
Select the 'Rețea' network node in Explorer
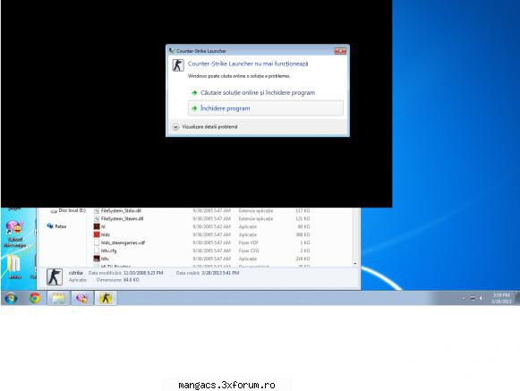[56, 226]
